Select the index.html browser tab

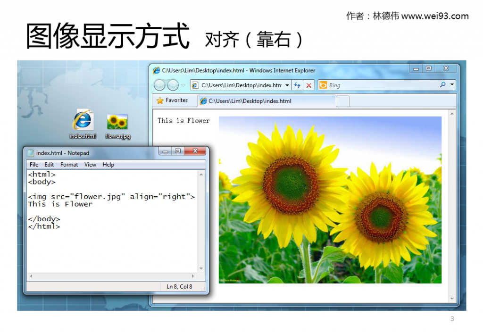pyautogui.click(x=266, y=101)
